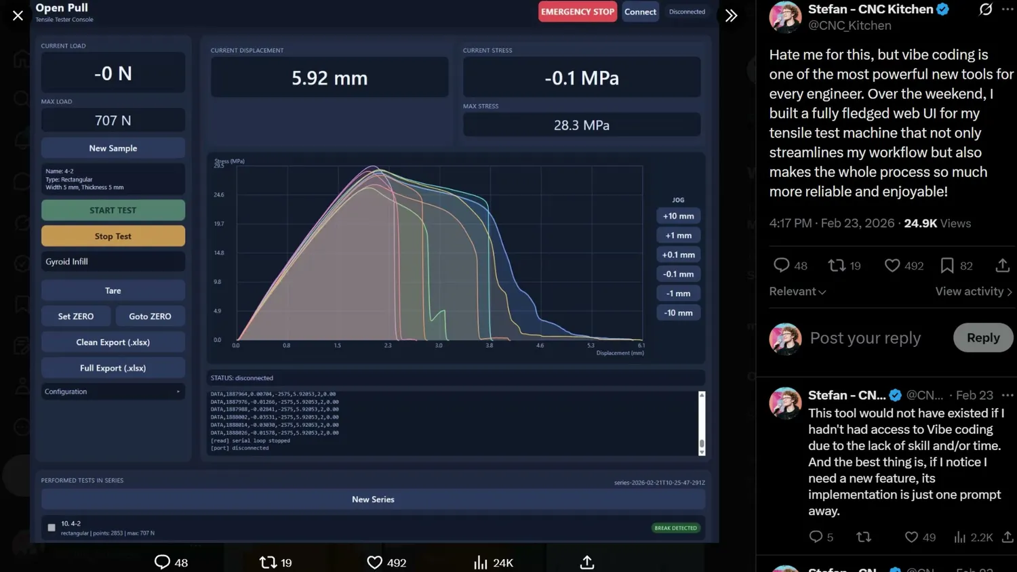Repost the main tweet using sidebar icon with 19
This screenshot has width=1017, height=572.
pos(837,266)
